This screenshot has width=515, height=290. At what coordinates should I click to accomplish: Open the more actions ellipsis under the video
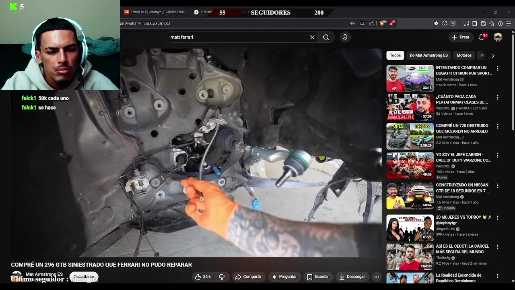(x=377, y=277)
